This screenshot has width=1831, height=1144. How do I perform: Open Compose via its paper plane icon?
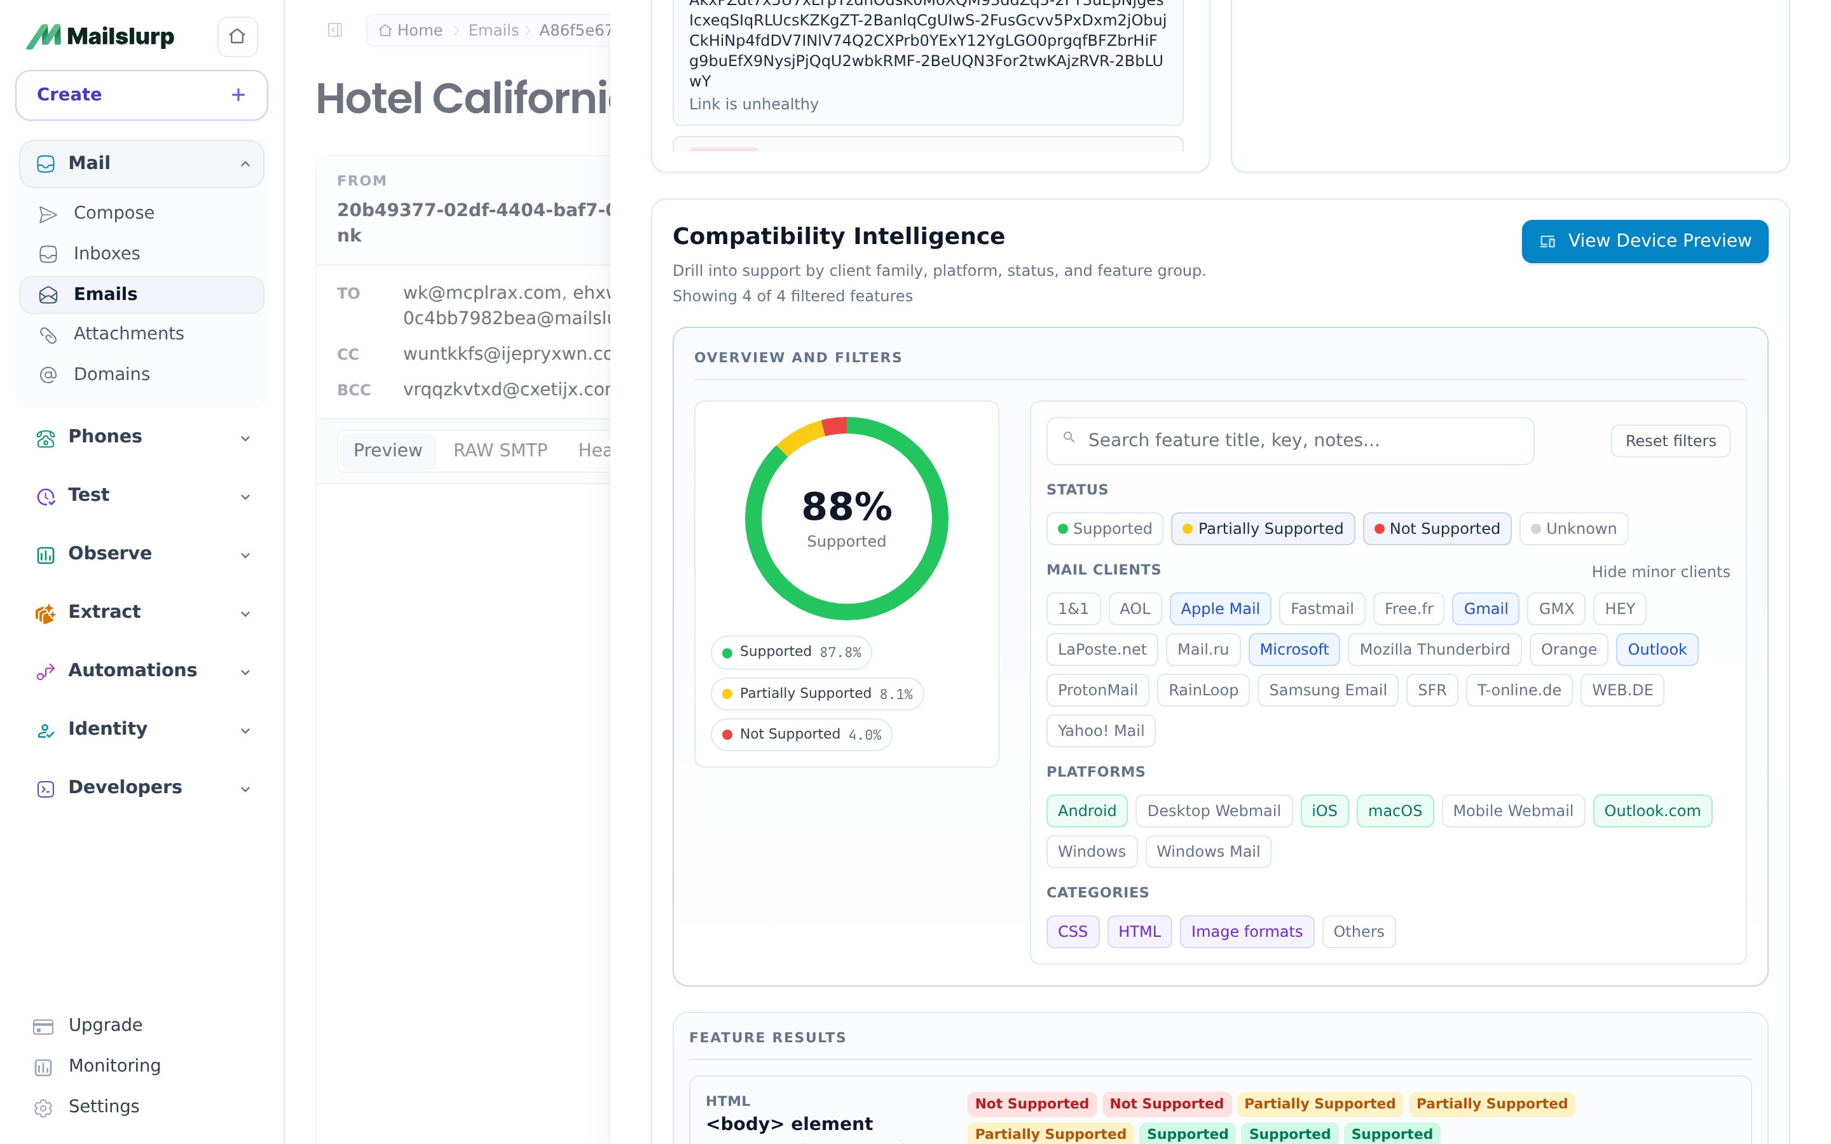pyautogui.click(x=48, y=214)
